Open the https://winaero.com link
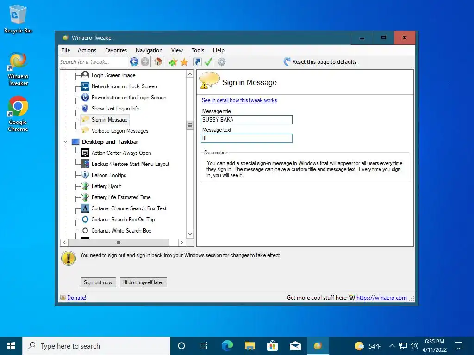This screenshot has height=355, width=474. click(x=381, y=298)
